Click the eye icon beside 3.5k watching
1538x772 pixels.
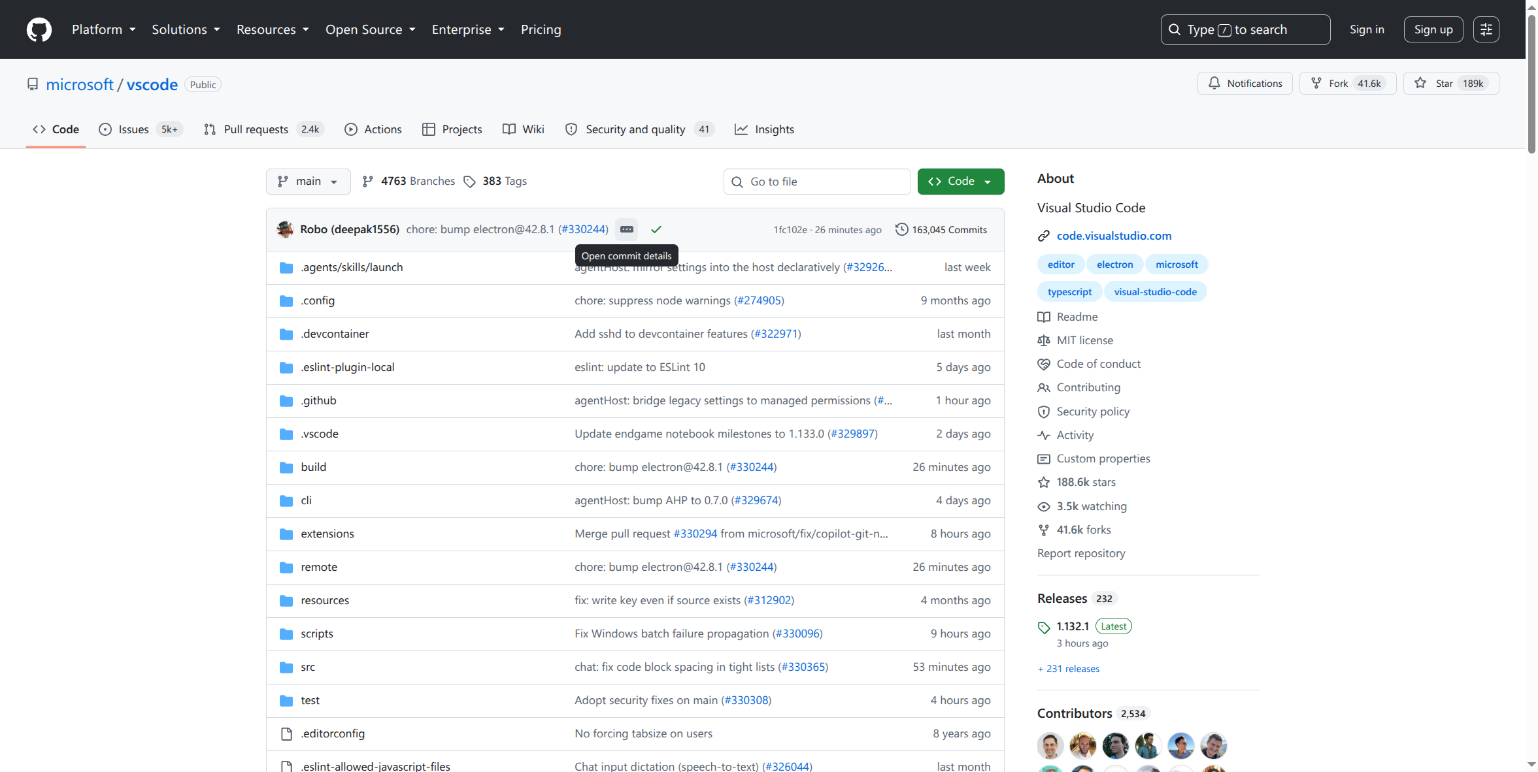tap(1044, 506)
